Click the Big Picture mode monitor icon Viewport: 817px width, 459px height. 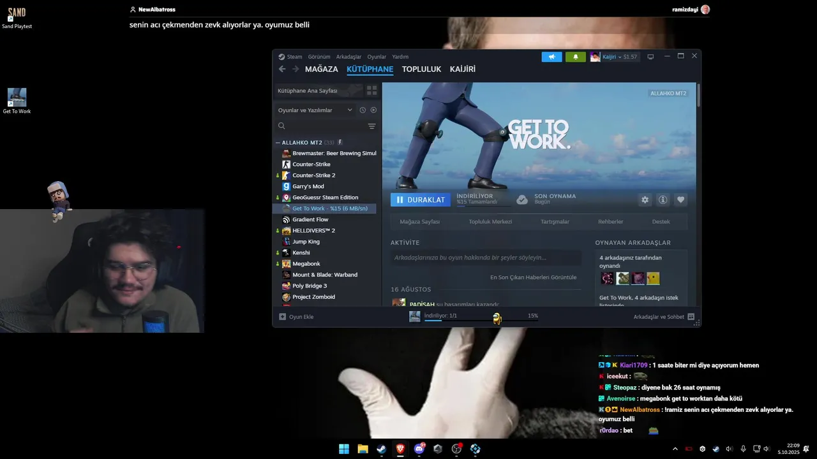point(650,57)
